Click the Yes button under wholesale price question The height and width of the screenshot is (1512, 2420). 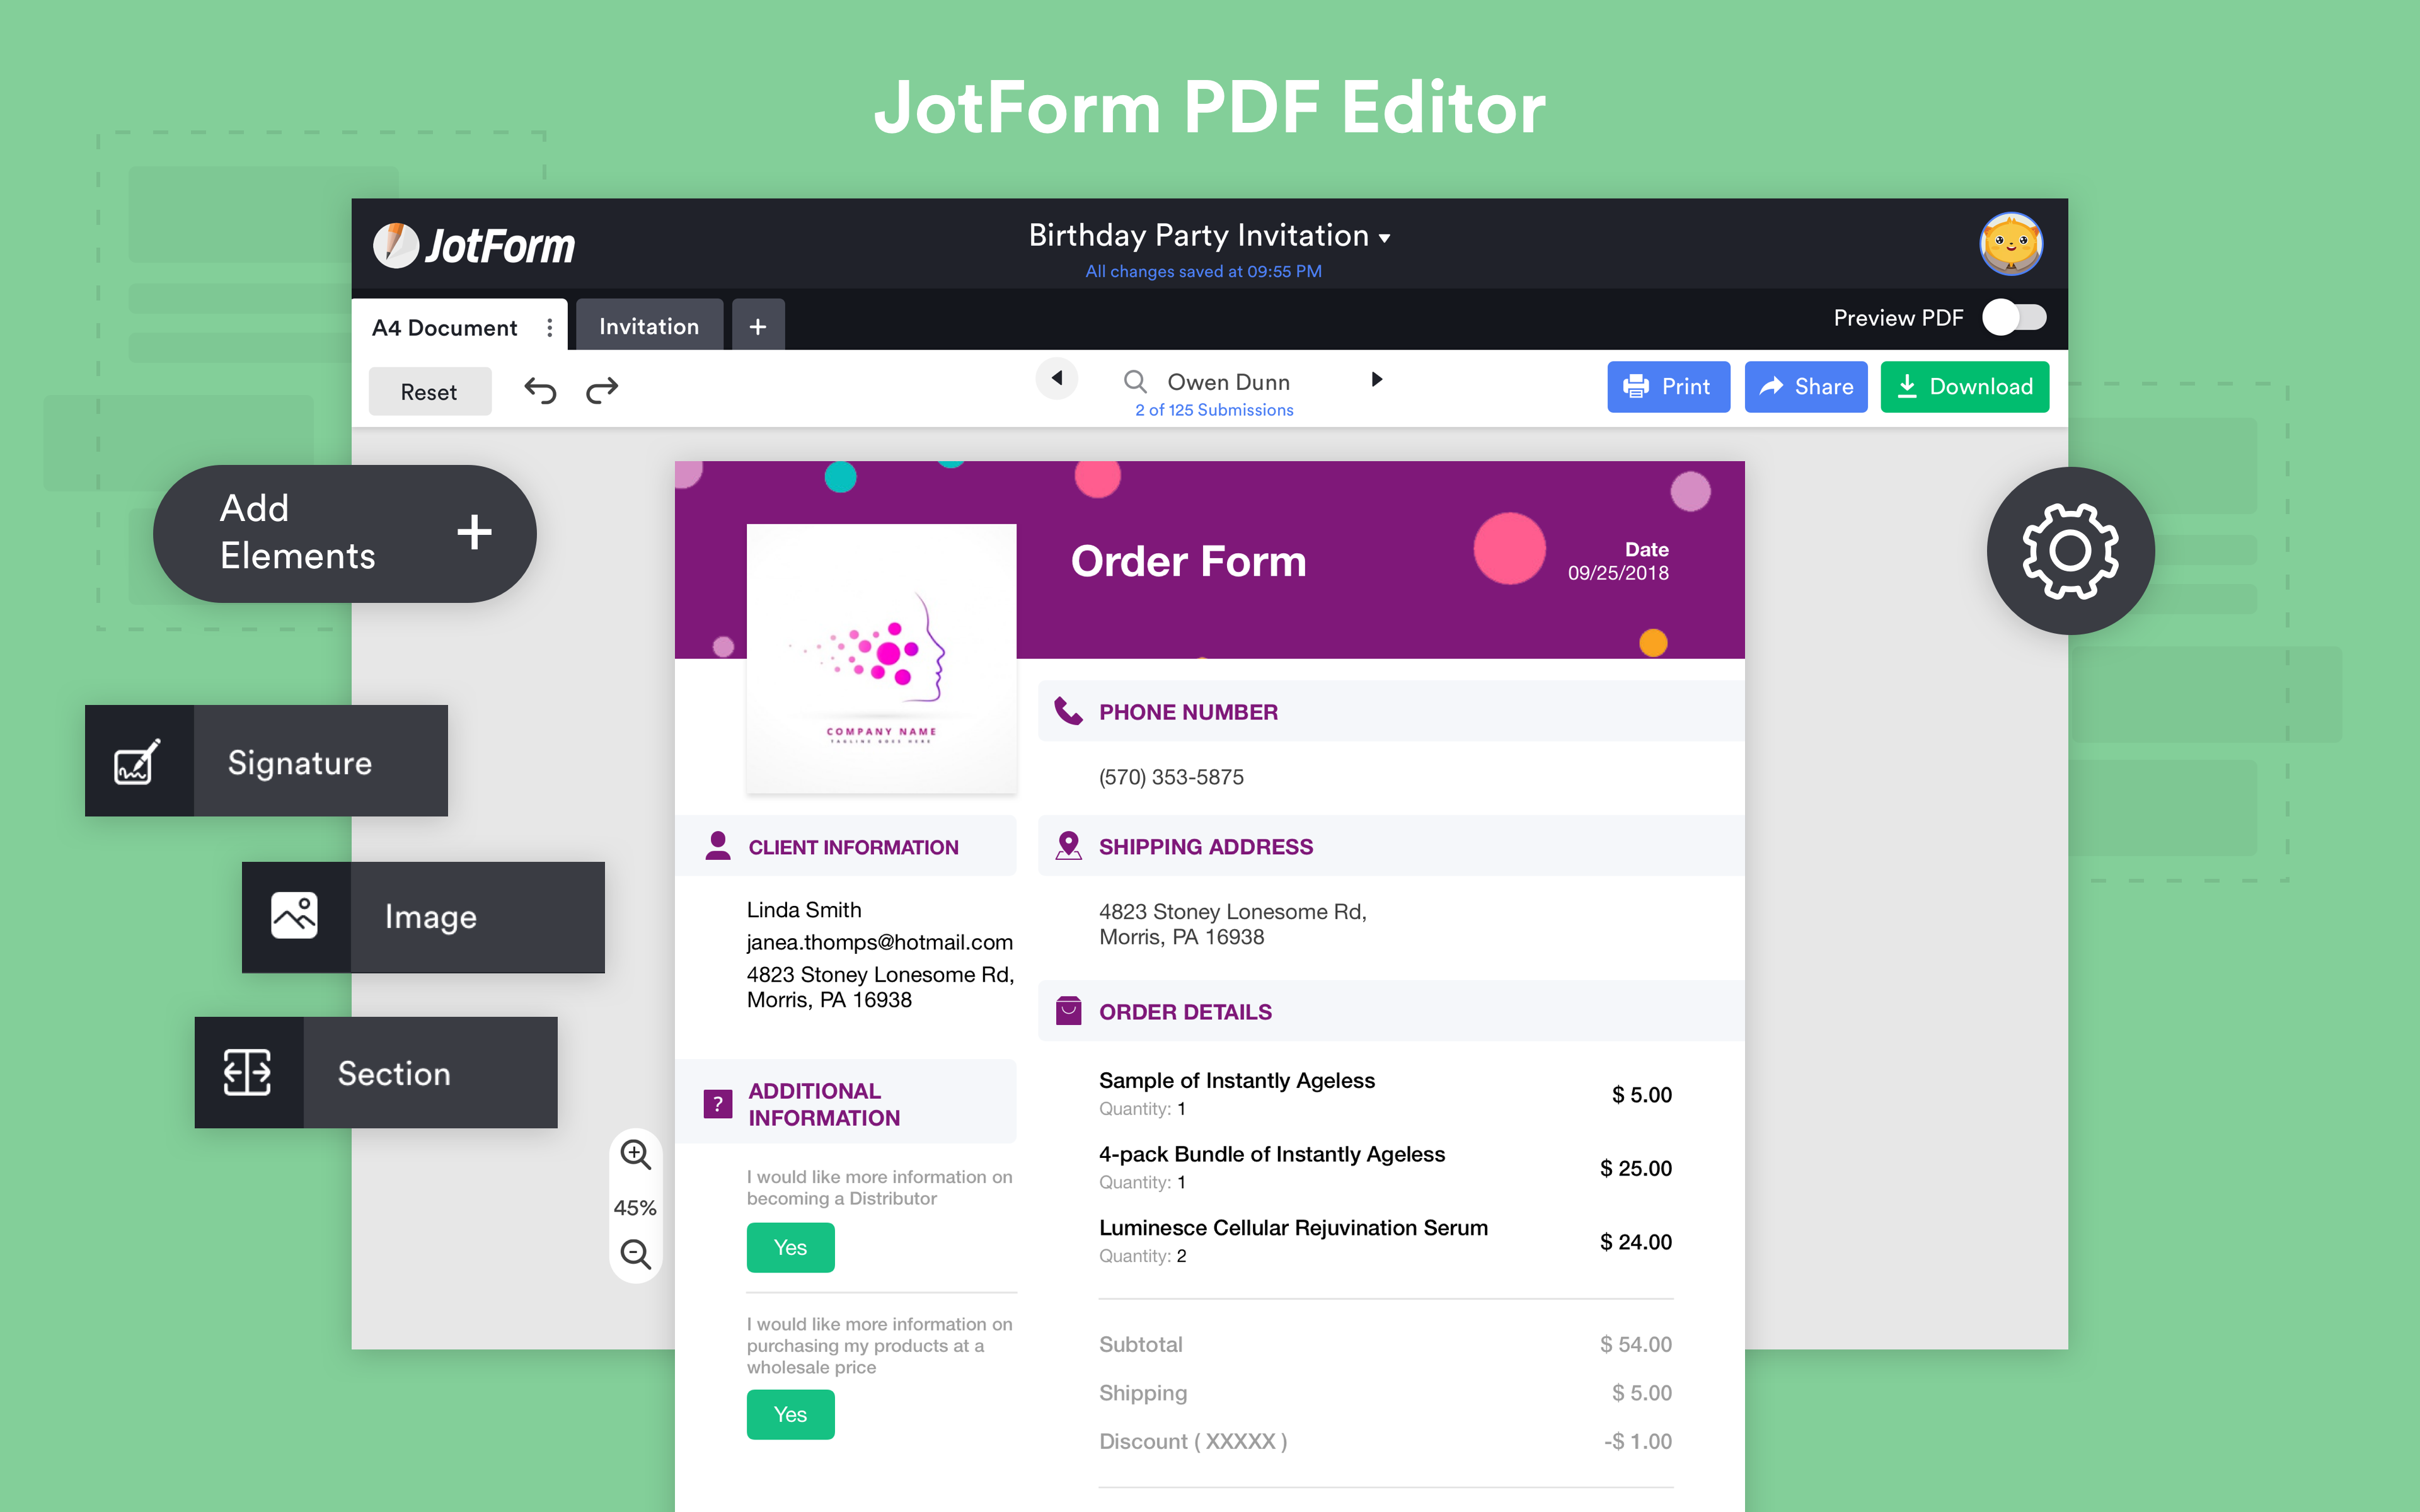point(790,1414)
